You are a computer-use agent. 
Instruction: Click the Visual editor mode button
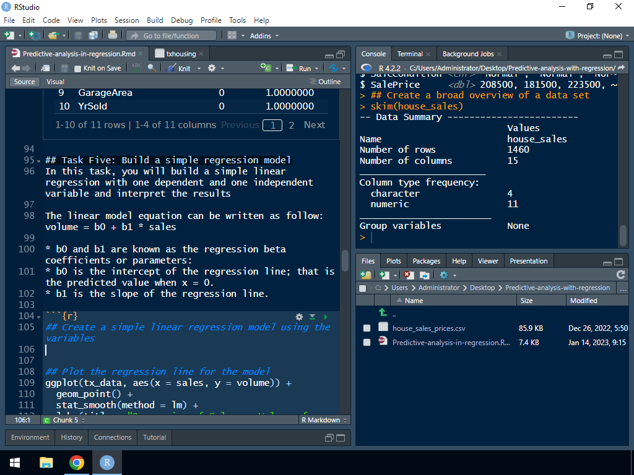(55, 82)
